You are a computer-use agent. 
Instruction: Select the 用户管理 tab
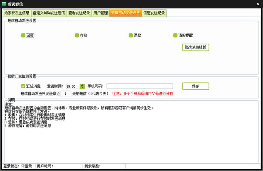[x=100, y=13]
